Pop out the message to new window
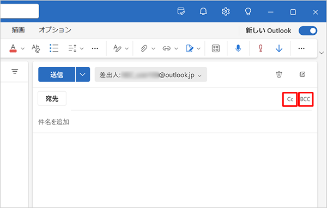This screenshot has width=327, height=208. point(302,74)
